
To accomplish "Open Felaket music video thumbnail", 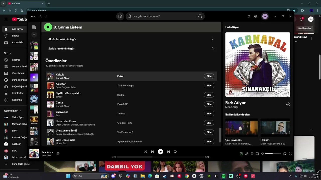I will coord(275,127).
